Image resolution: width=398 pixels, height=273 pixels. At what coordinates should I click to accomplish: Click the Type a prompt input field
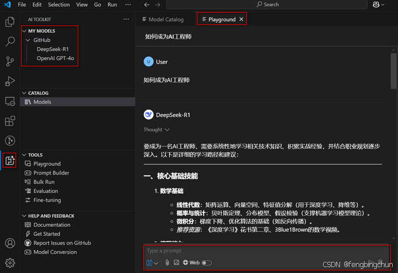coord(266,251)
